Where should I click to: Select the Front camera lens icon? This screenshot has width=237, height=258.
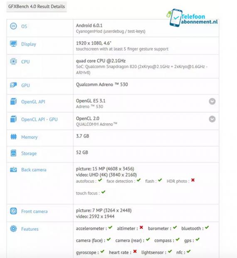pyautogui.click(x=13, y=211)
